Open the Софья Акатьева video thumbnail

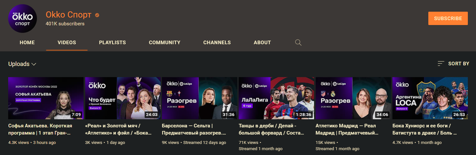[x=46, y=98]
